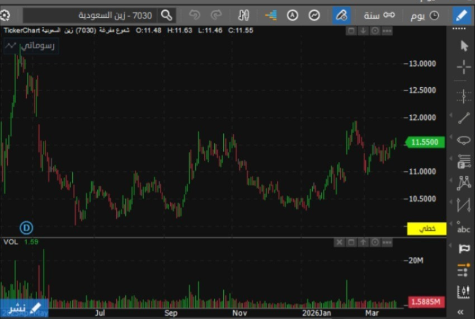Click the green 11.5500 price label

425,142
